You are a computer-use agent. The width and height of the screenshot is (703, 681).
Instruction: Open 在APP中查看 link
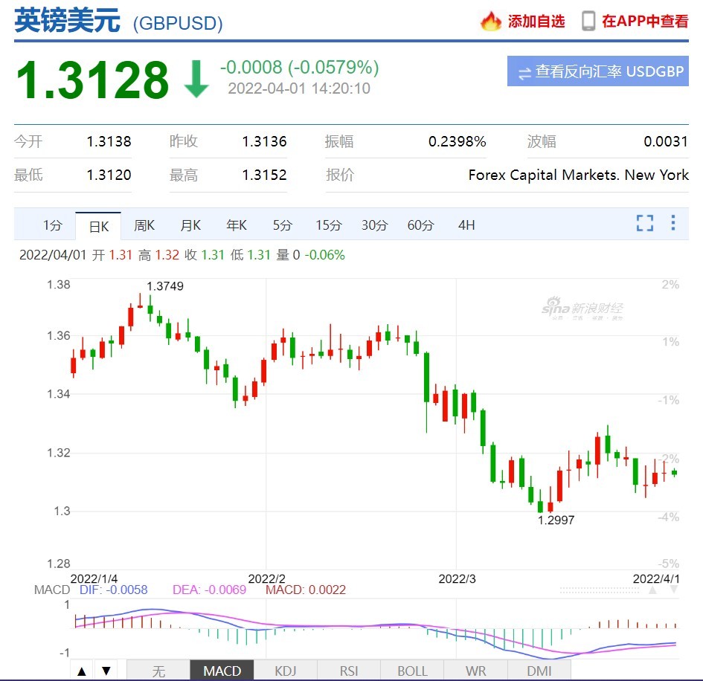click(645, 21)
